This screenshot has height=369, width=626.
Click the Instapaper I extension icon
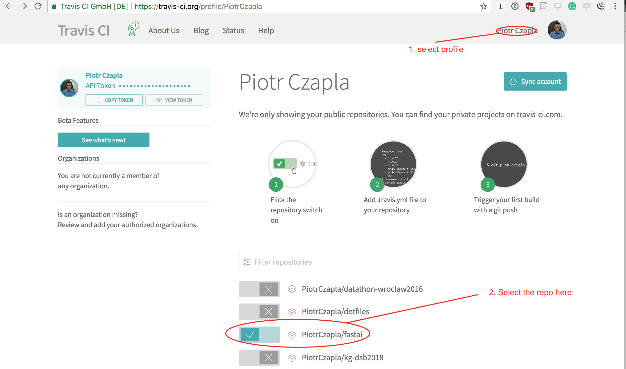500,6
